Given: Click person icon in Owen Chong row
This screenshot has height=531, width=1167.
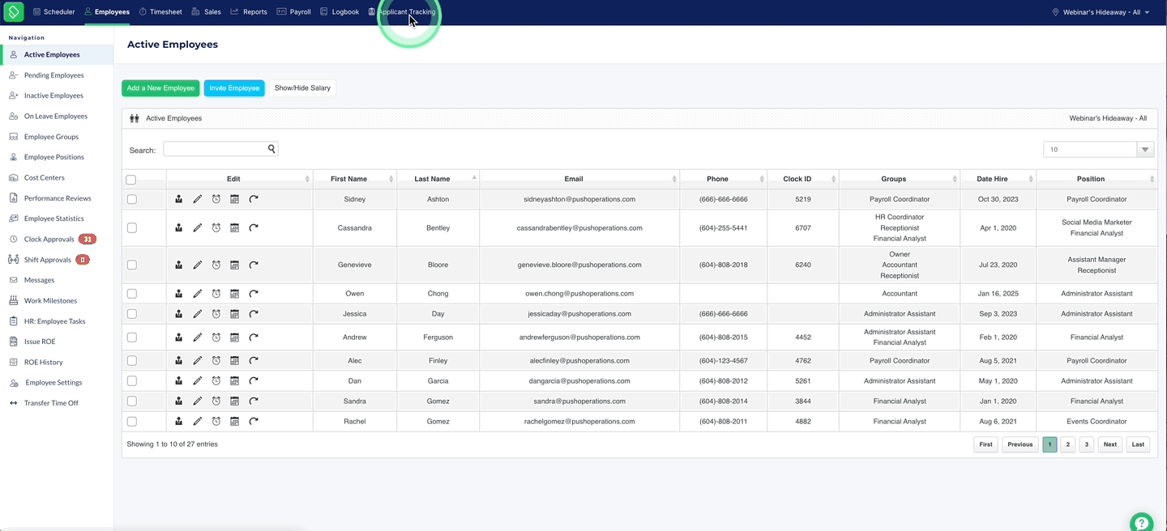Looking at the screenshot, I should point(179,294).
